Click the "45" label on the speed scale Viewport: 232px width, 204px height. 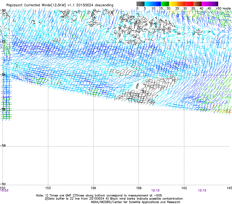point(209,8)
